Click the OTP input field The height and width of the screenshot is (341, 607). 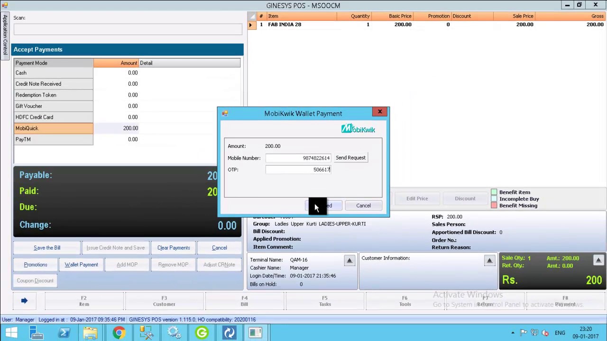[x=298, y=170]
